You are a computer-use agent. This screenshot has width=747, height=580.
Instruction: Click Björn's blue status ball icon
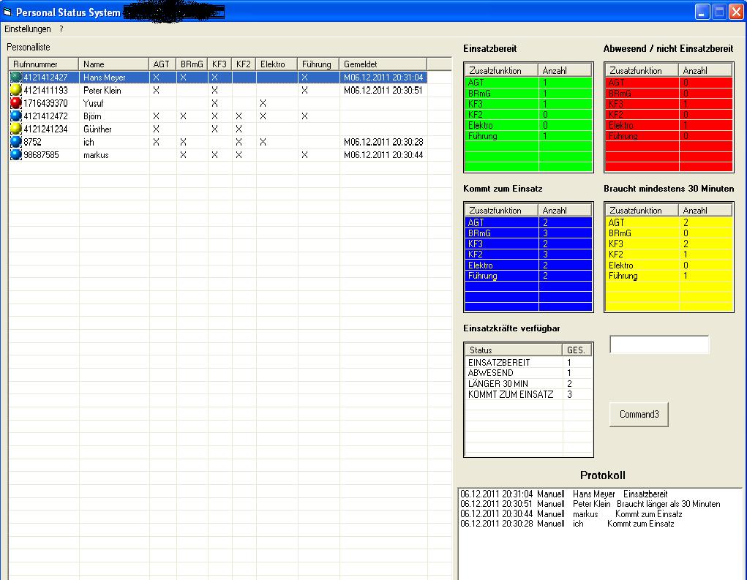(x=16, y=116)
